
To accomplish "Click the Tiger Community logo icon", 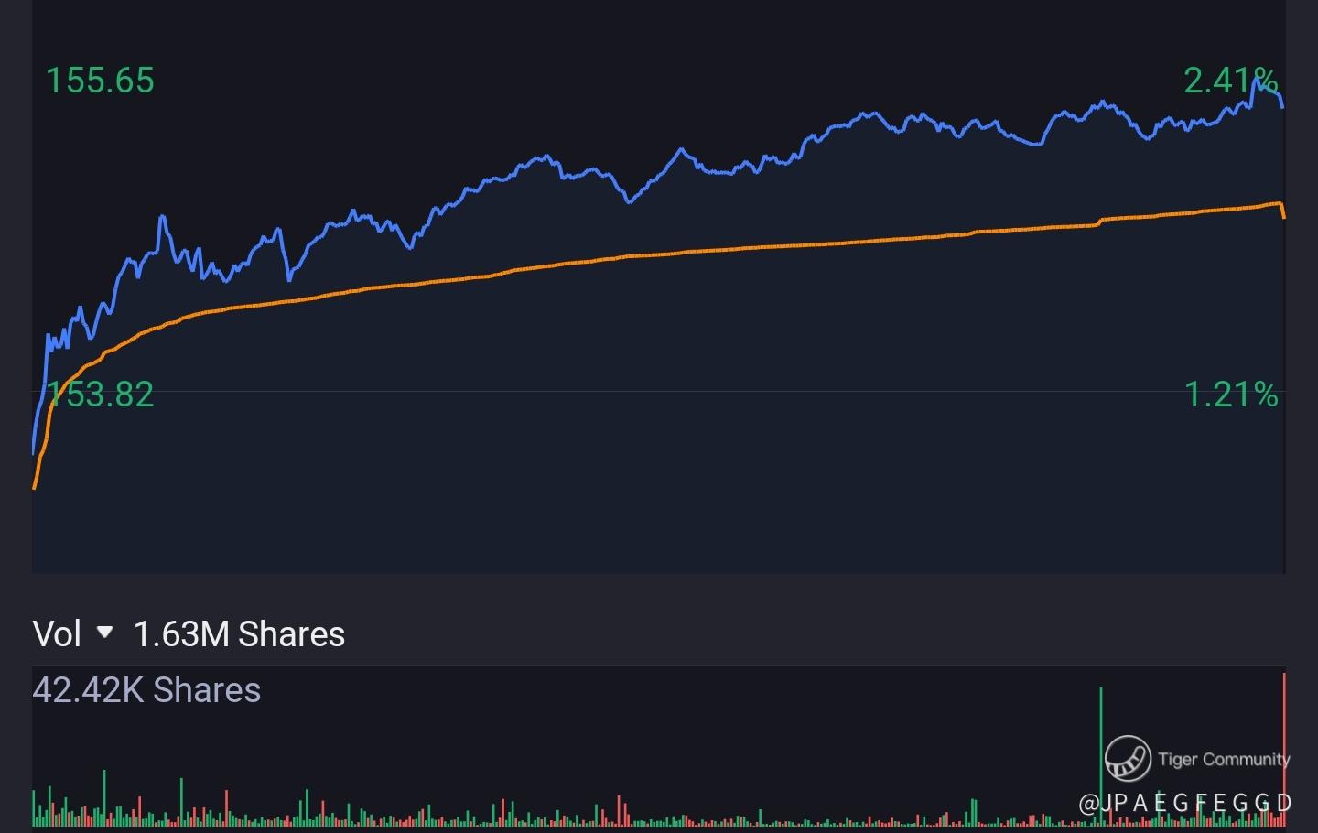I will 1127,758.
